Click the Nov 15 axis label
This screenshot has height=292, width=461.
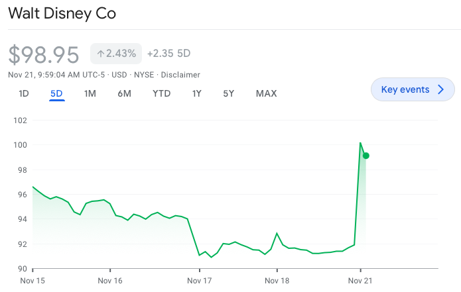(33, 281)
